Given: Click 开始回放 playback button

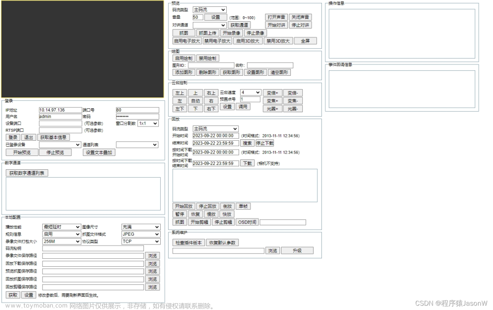Looking at the screenshot, I should (183, 206).
